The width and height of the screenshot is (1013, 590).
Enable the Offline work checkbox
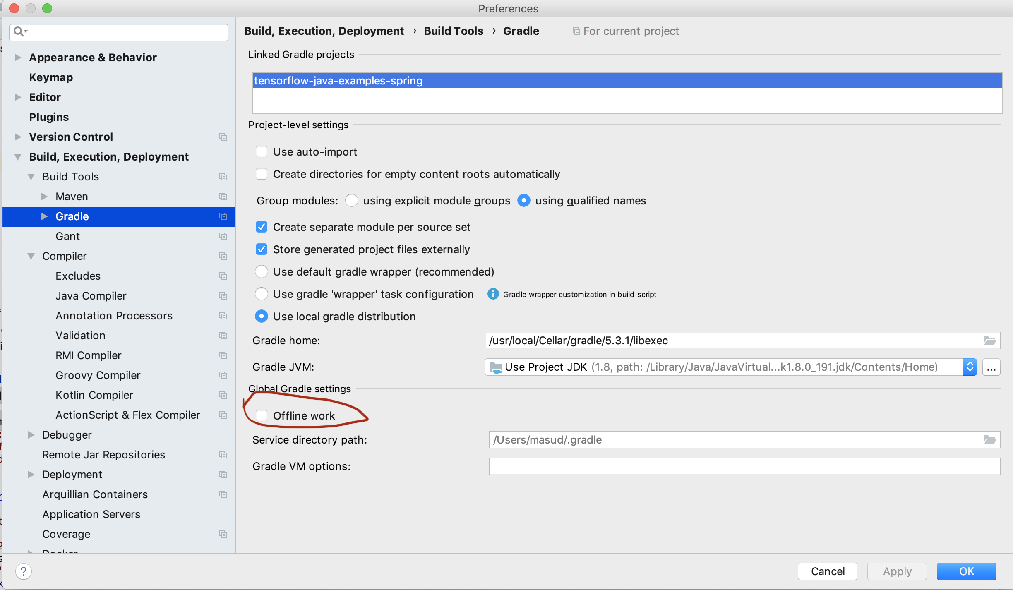(262, 415)
